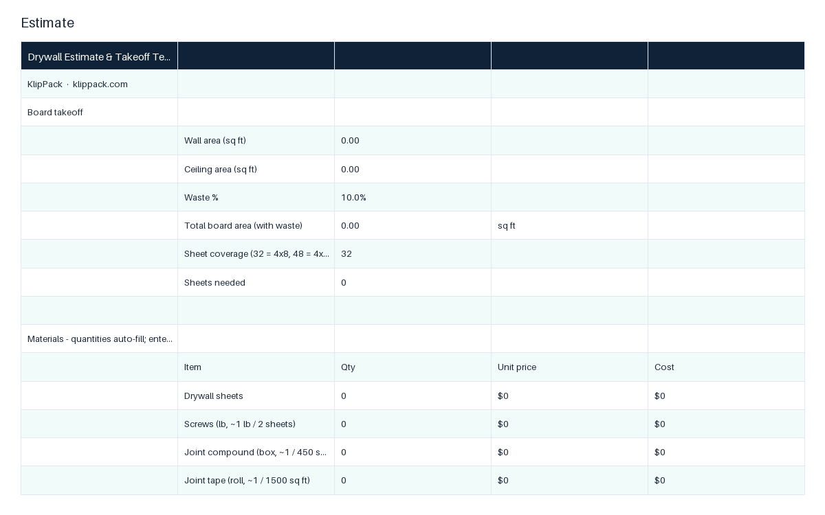Select the Screws cost cell
The height and width of the screenshot is (515, 825).
pyautogui.click(x=727, y=424)
